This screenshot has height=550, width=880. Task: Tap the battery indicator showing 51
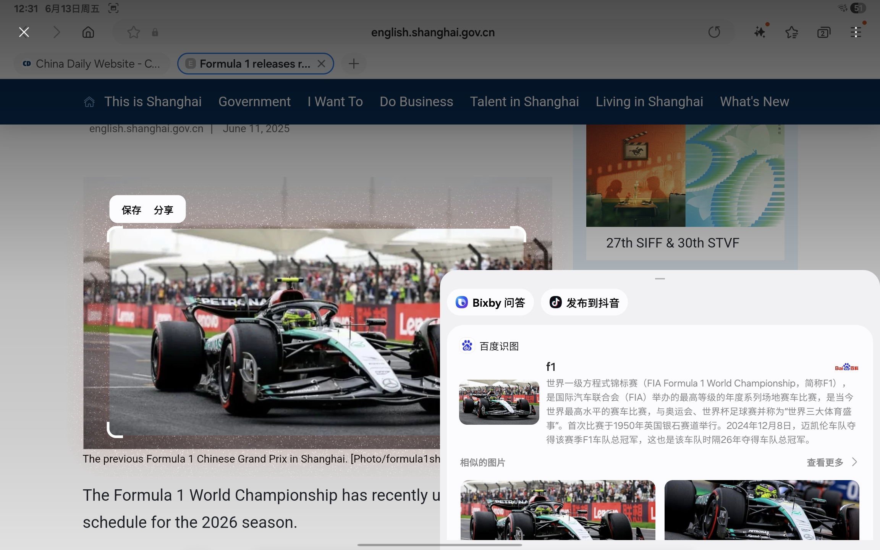858,8
